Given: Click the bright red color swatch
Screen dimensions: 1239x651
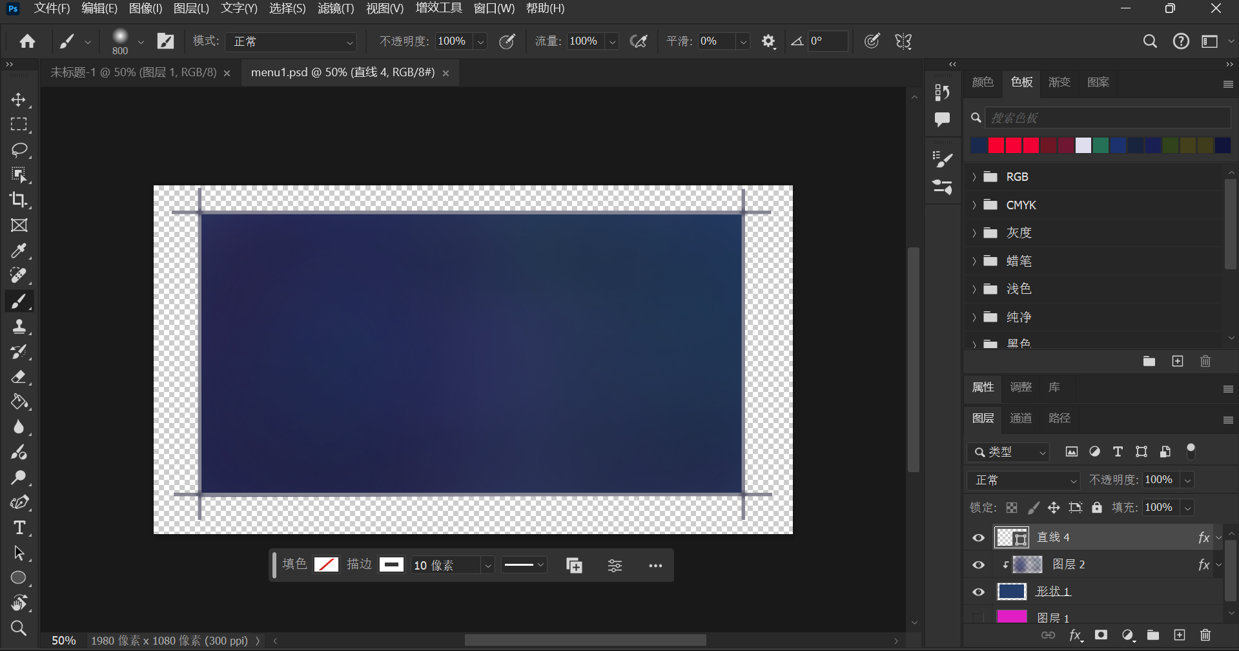Looking at the screenshot, I should point(996,145).
